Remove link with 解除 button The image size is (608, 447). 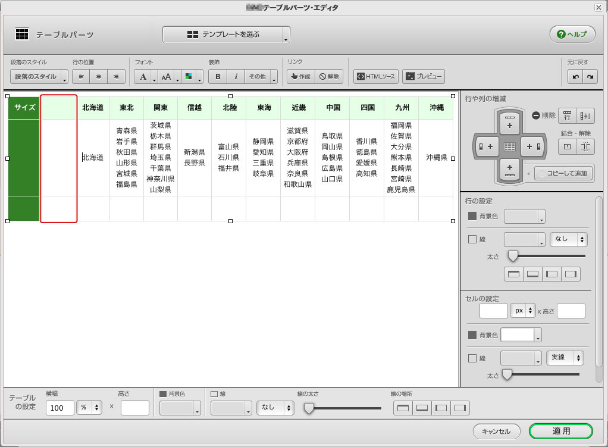(x=329, y=76)
